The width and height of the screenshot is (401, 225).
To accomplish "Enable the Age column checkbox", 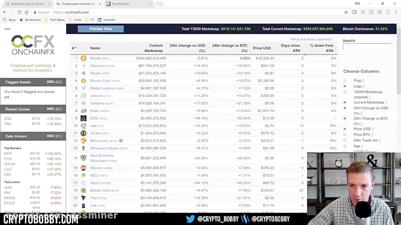I will pyautogui.click(x=345, y=146).
